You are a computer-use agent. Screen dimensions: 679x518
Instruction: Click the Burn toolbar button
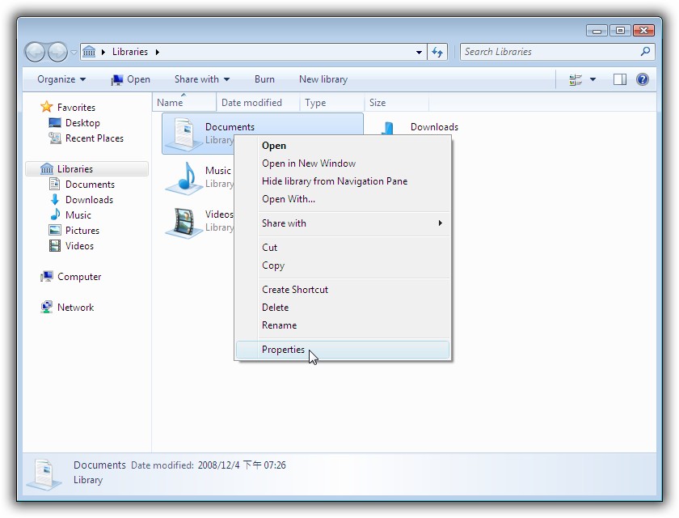[x=264, y=79]
